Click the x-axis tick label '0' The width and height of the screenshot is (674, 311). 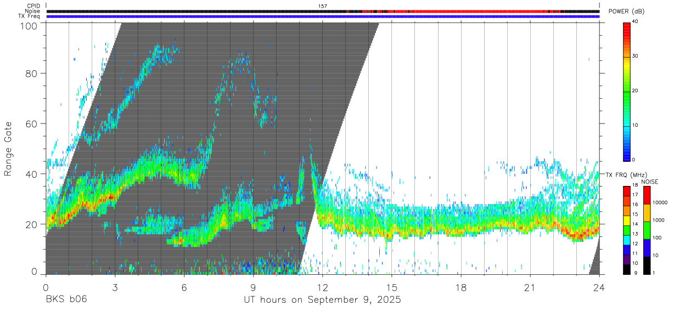pos(46,287)
